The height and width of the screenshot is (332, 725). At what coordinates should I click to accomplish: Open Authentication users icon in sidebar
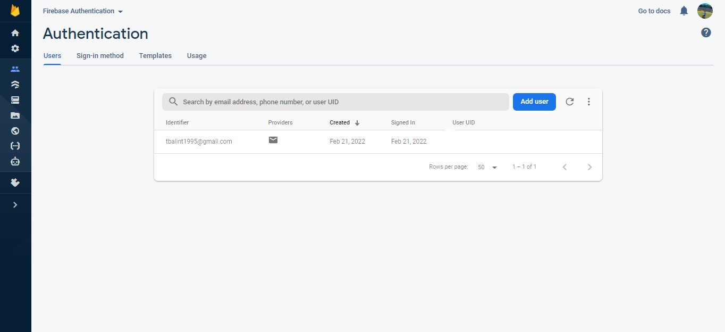(x=15, y=69)
